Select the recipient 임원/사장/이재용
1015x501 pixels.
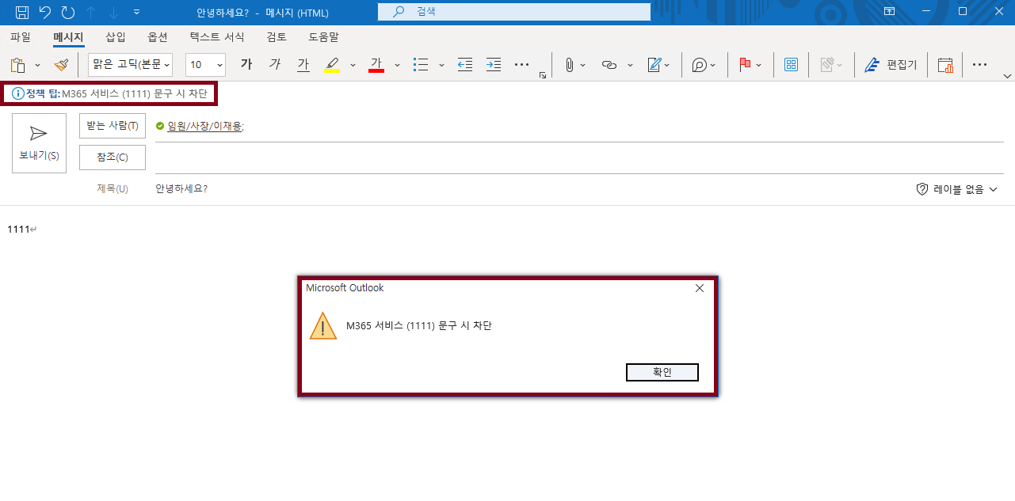[x=205, y=126]
